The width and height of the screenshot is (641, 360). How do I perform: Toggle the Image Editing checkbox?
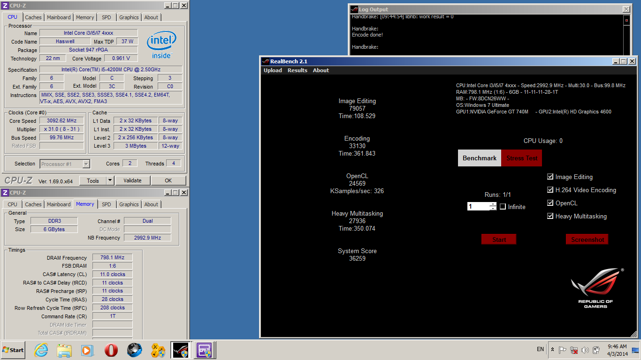(550, 177)
